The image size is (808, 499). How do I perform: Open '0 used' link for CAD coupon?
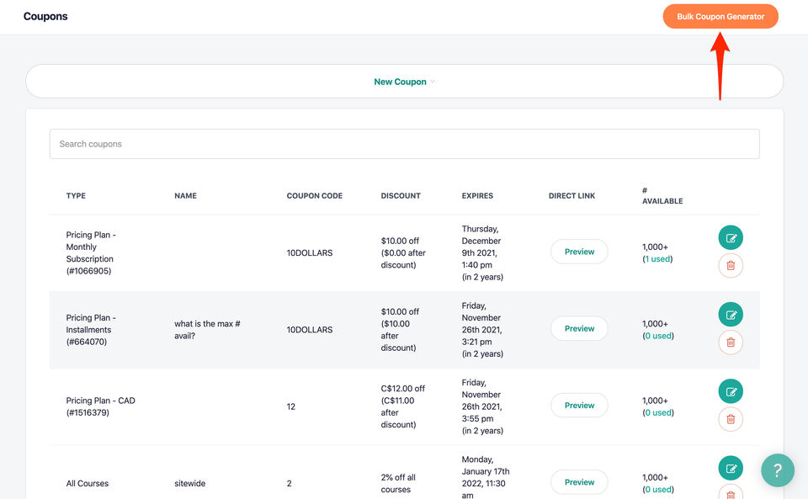[658, 412]
